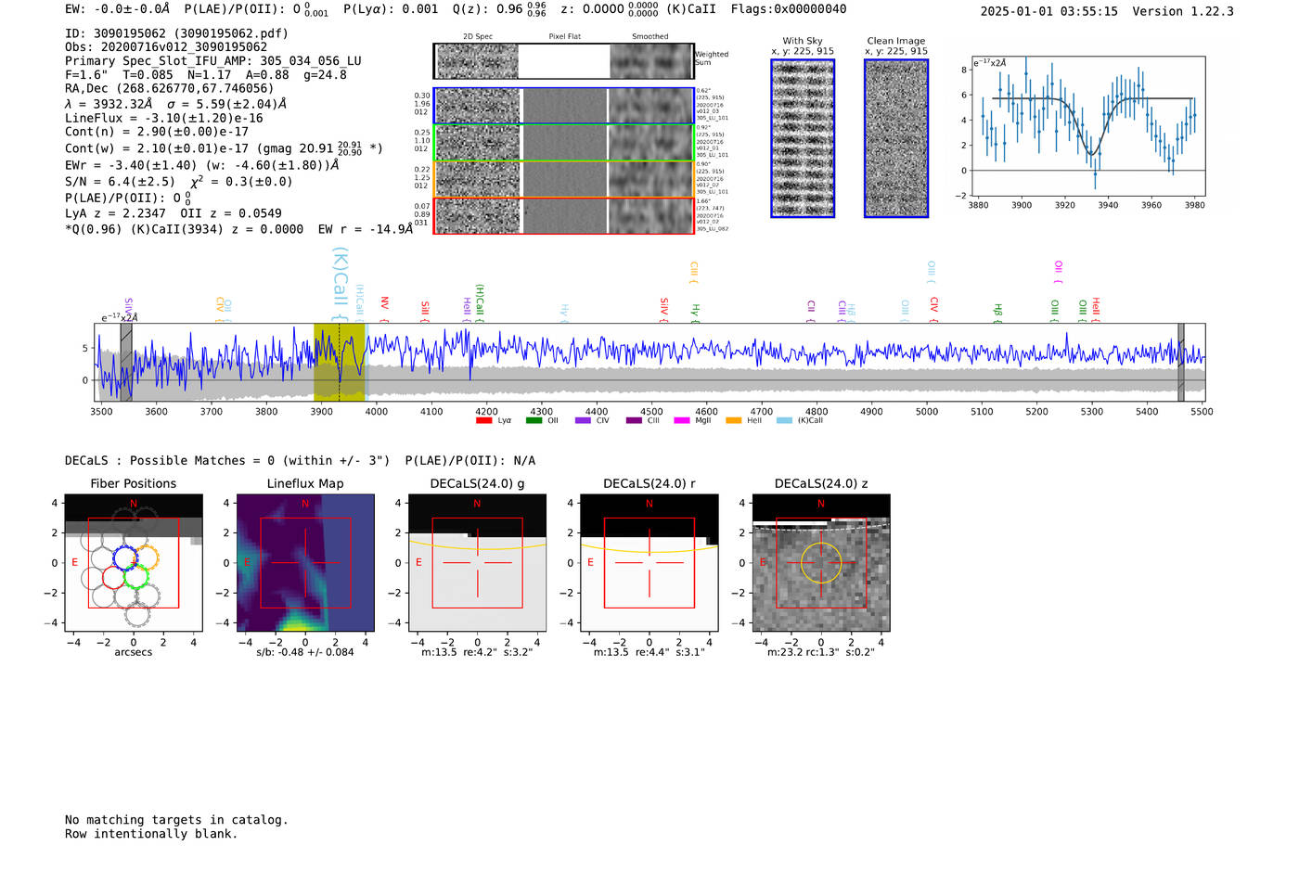The image size is (1299, 884).
Task: Open the Lineflux Map panel
Action: 305,562
